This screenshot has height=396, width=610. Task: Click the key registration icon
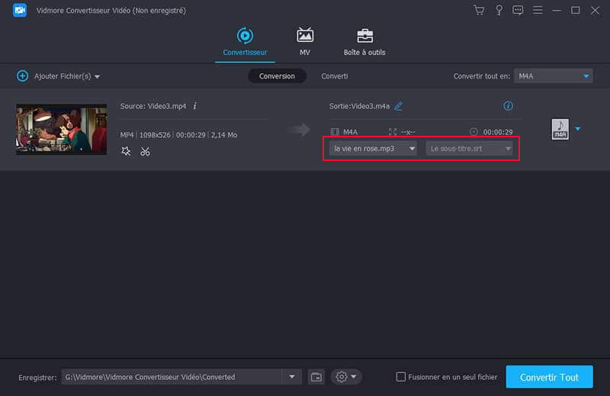tap(499, 11)
